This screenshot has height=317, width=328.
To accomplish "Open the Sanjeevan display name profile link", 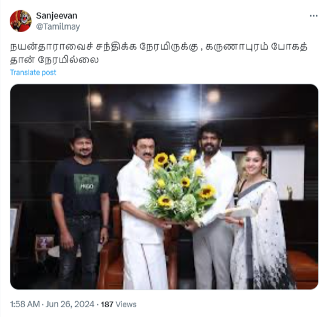I will tap(56, 15).
